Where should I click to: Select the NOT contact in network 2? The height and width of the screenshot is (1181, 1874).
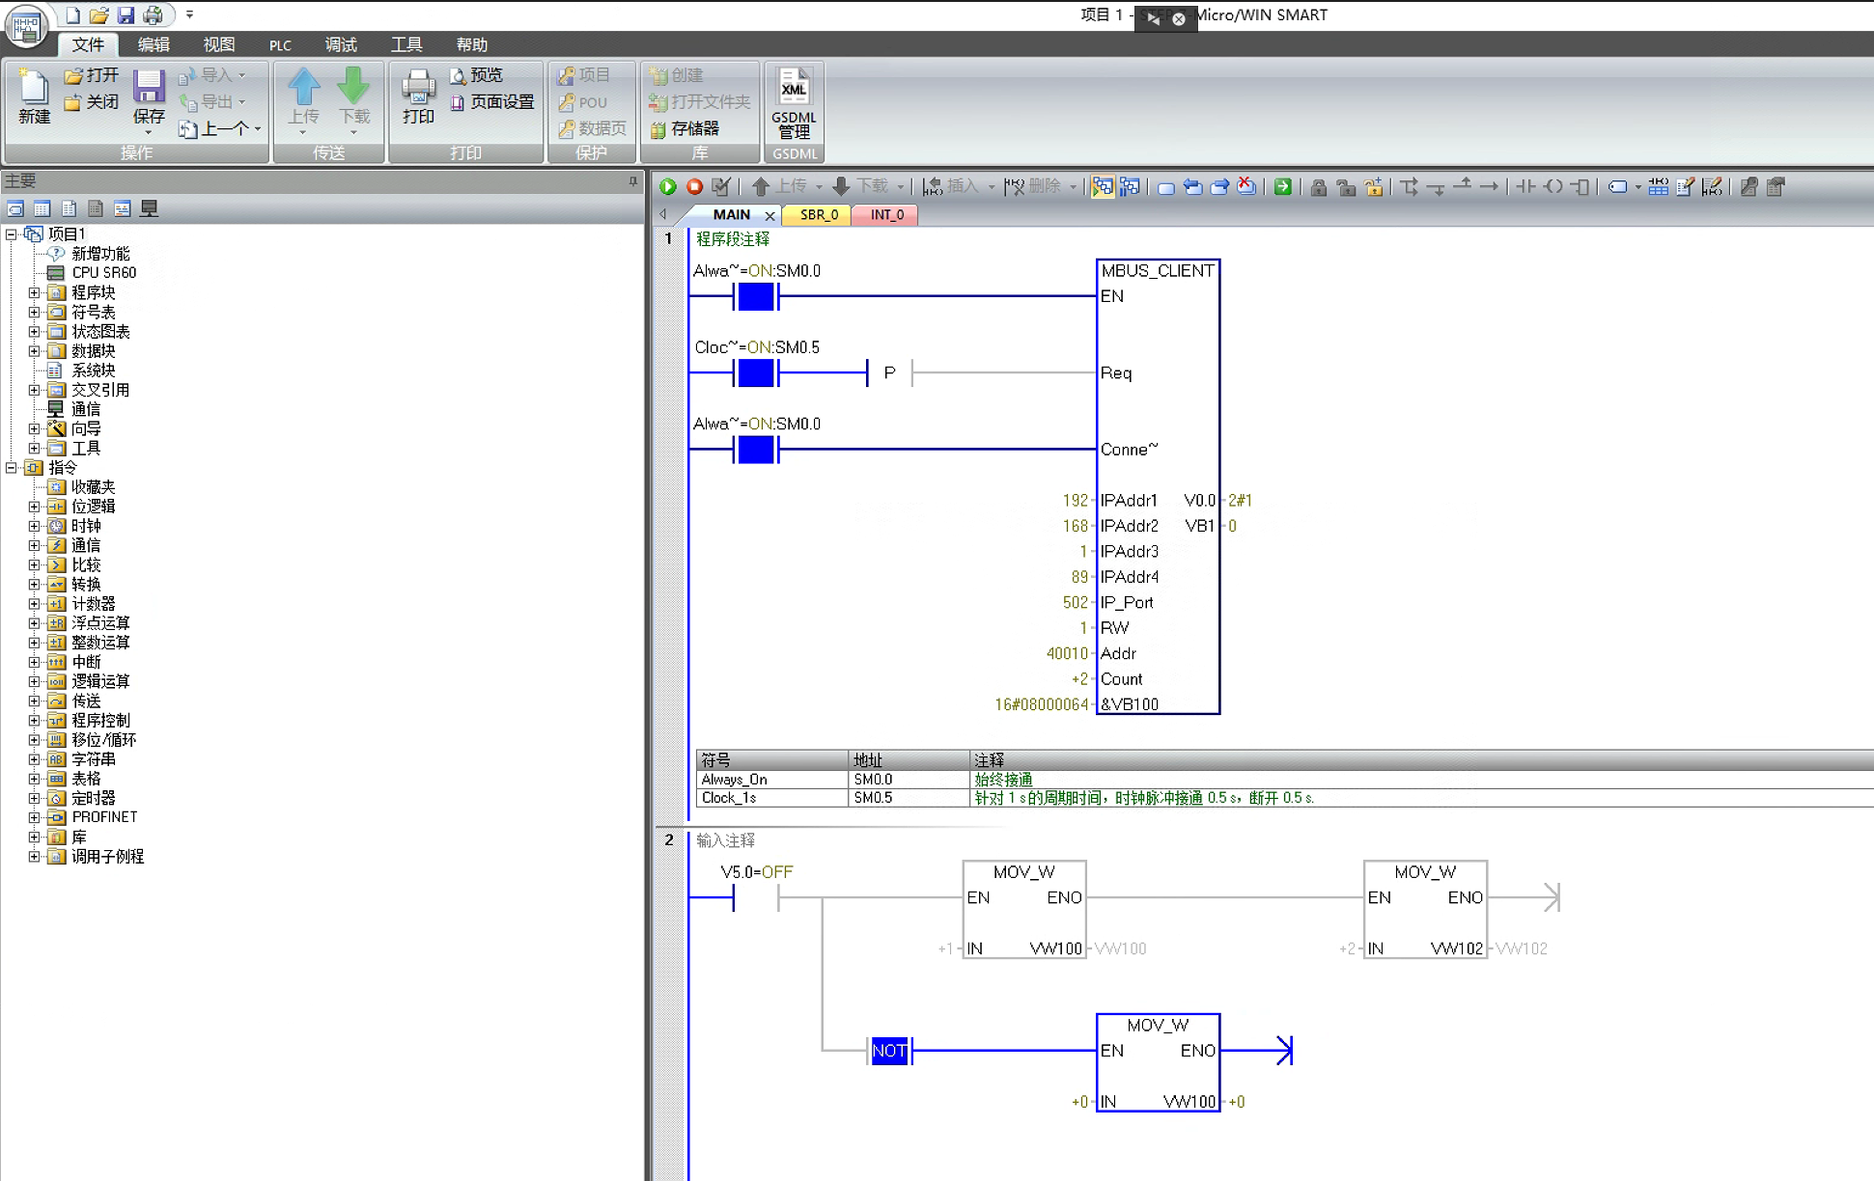[x=889, y=1051]
